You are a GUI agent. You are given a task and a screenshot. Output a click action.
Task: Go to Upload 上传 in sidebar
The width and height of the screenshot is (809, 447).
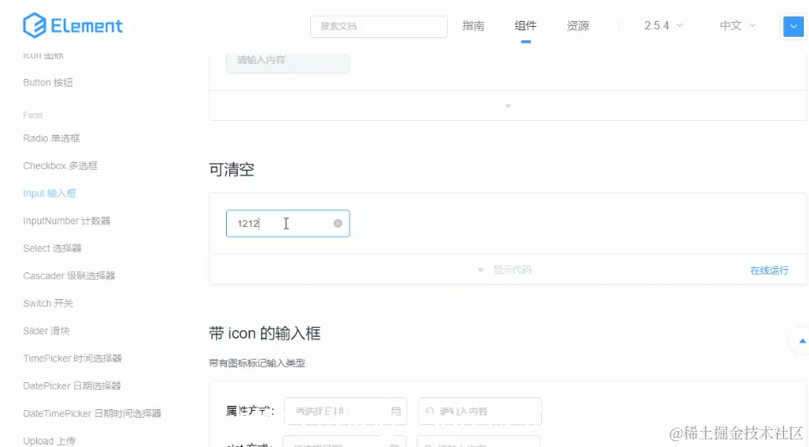coord(50,441)
